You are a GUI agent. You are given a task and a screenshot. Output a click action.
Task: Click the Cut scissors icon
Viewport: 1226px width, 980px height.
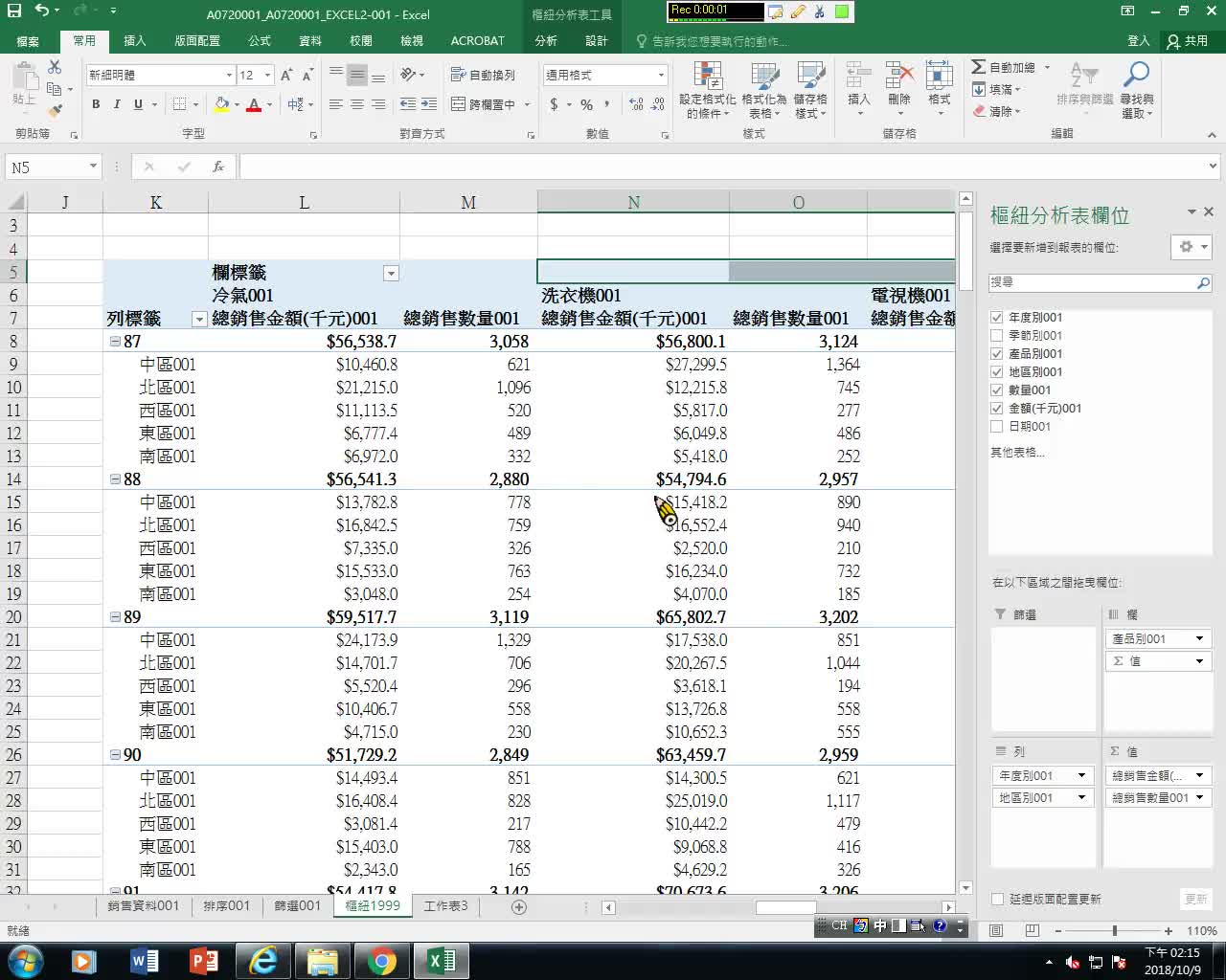coord(55,67)
